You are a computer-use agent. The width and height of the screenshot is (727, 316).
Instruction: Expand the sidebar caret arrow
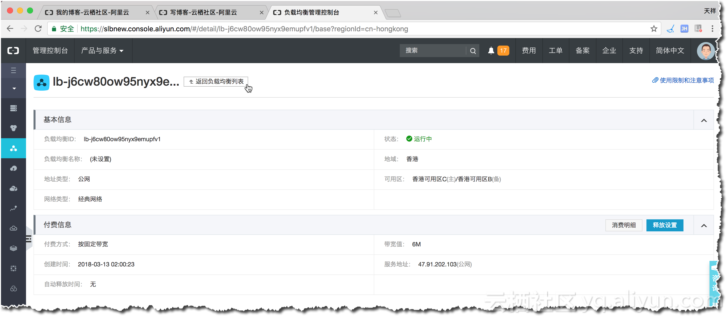[14, 88]
